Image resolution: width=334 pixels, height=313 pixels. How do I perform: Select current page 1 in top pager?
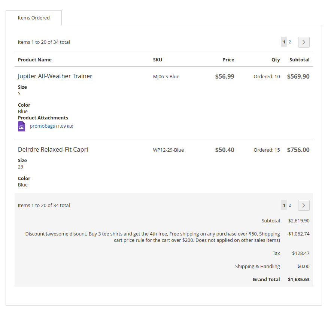(x=284, y=42)
